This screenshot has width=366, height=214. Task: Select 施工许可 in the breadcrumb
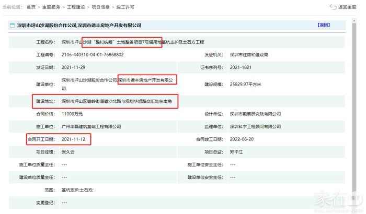(127, 7)
